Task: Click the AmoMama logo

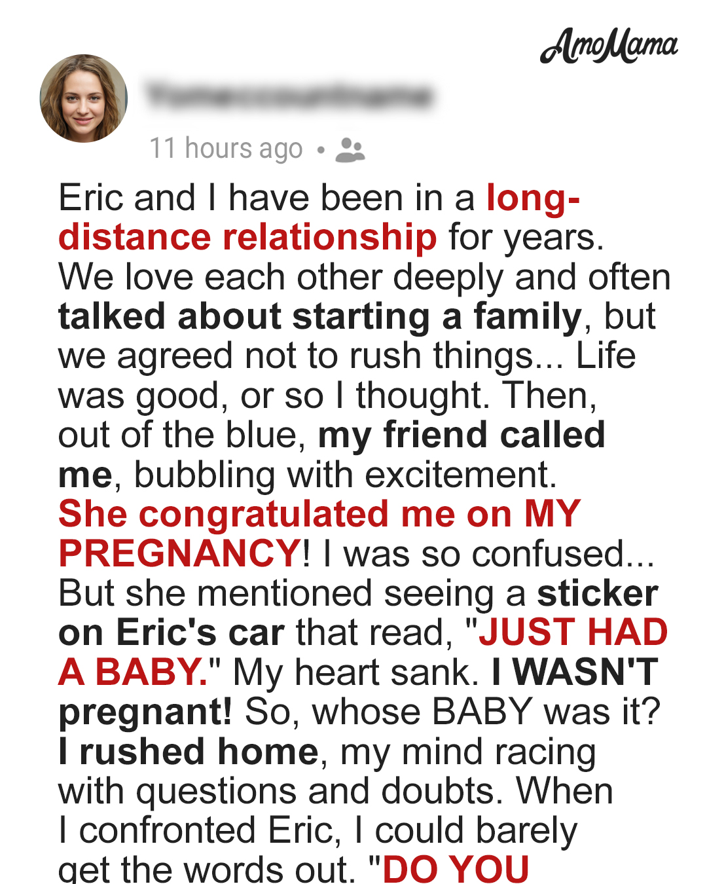Action: (609, 46)
